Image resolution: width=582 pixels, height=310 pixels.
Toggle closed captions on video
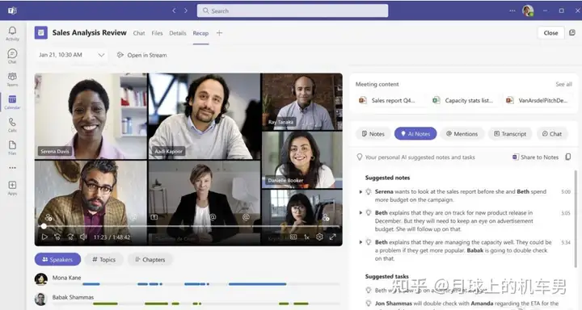293,237
